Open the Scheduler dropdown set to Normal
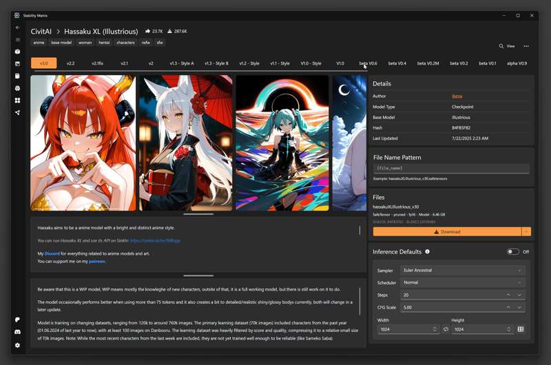 click(461, 282)
